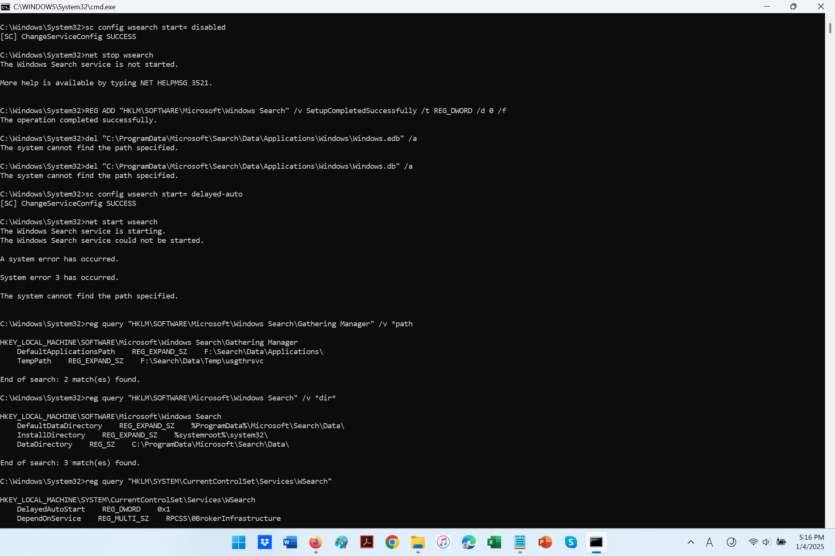The image size is (835, 556).
Task: Expand hidden system tray icons
Action: click(691, 542)
